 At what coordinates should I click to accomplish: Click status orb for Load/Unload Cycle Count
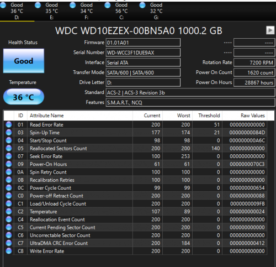point(9,203)
